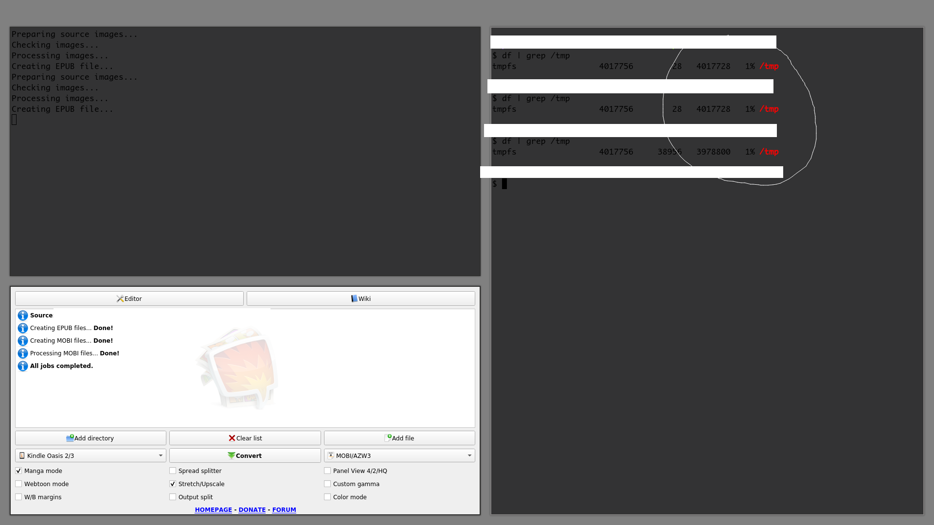Select the Processing MOBI files log entry

74,353
